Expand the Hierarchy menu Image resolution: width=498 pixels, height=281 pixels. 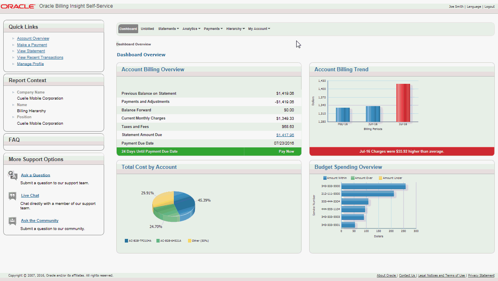[235, 29]
